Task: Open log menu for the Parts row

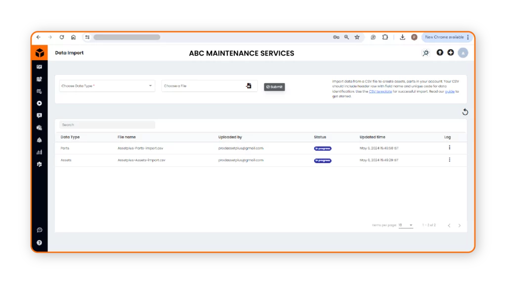Action: (450, 147)
